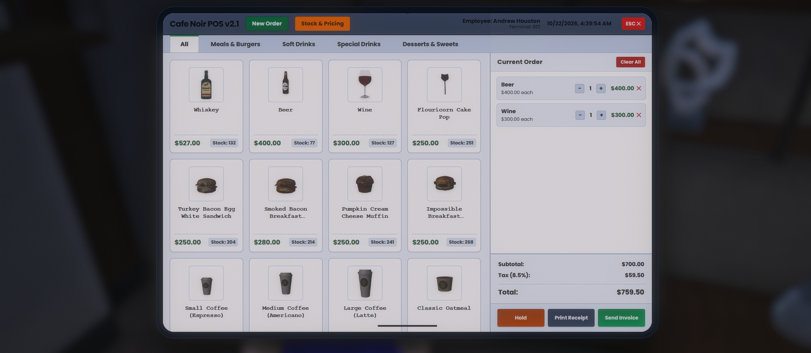Viewport: 811px width, 353px height.
Task: Select the Beer bottle product image
Action: 286,85
